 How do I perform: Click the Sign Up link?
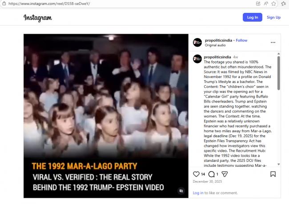[273, 17]
